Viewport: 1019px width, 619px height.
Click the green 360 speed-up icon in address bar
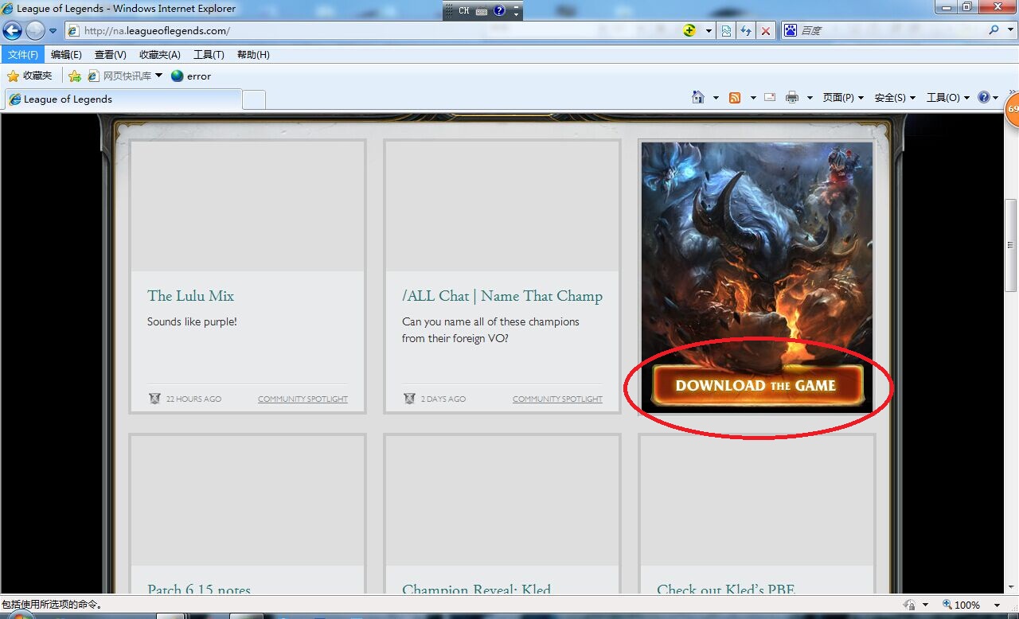tap(689, 31)
